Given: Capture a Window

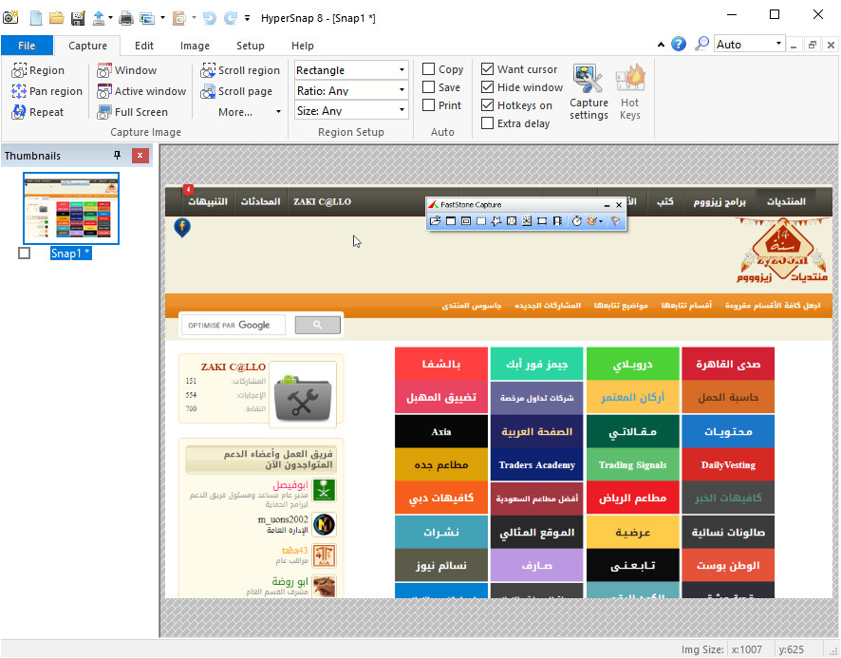Looking at the screenshot, I should 126,70.
